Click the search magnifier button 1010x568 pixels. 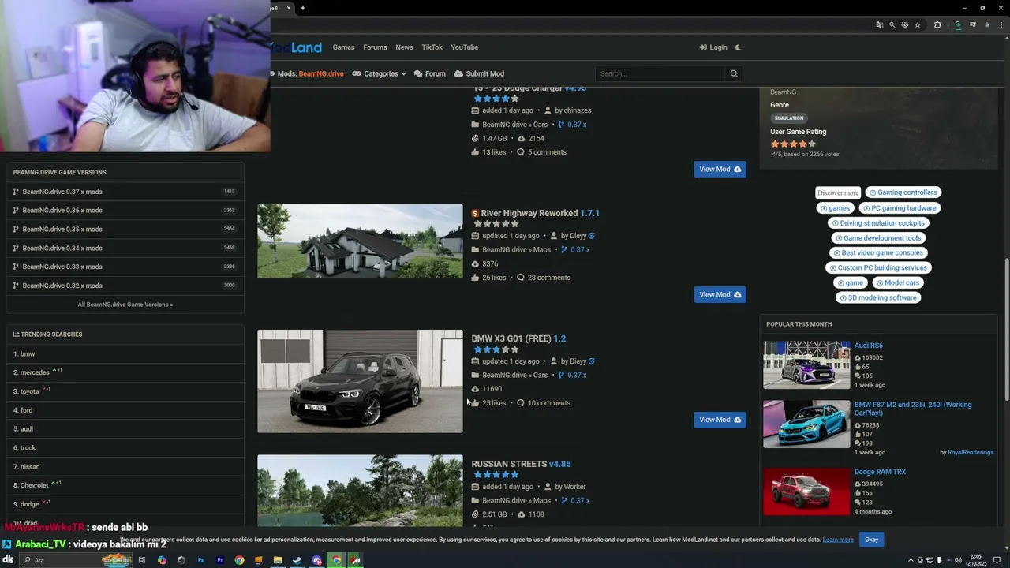coord(734,73)
